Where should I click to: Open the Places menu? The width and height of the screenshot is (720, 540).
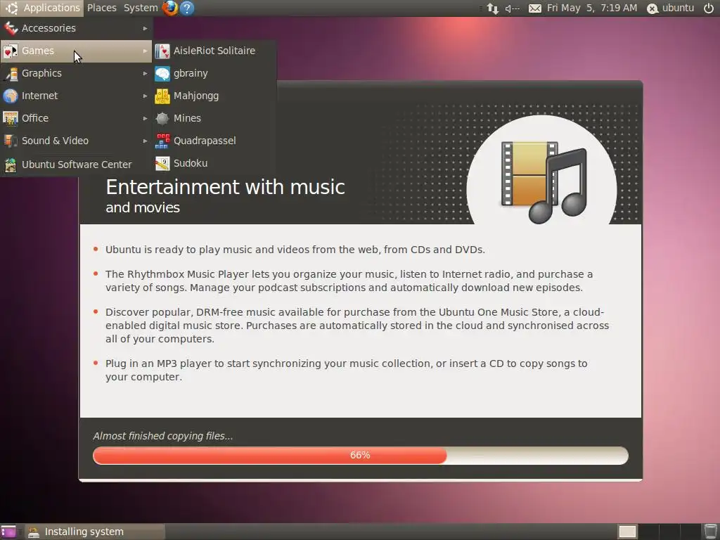click(101, 8)
